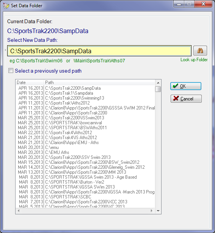Click the binoculars Look up Folder icon
Image resolution: width=215 pixels, height=233 pixels.
tap(200, 51)
